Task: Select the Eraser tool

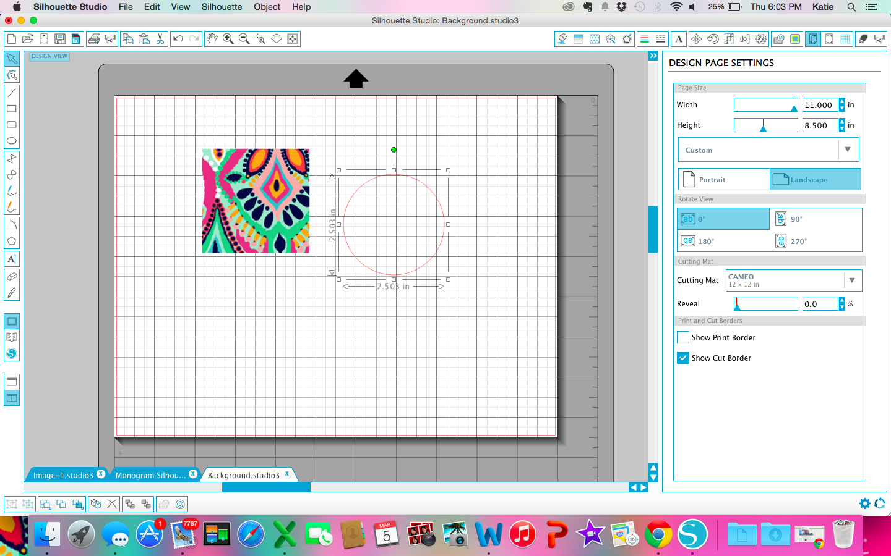Action: pyautogui.click(x=12, y=277)
